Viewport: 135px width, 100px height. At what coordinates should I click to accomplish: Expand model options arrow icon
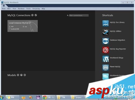click(25, 75)
